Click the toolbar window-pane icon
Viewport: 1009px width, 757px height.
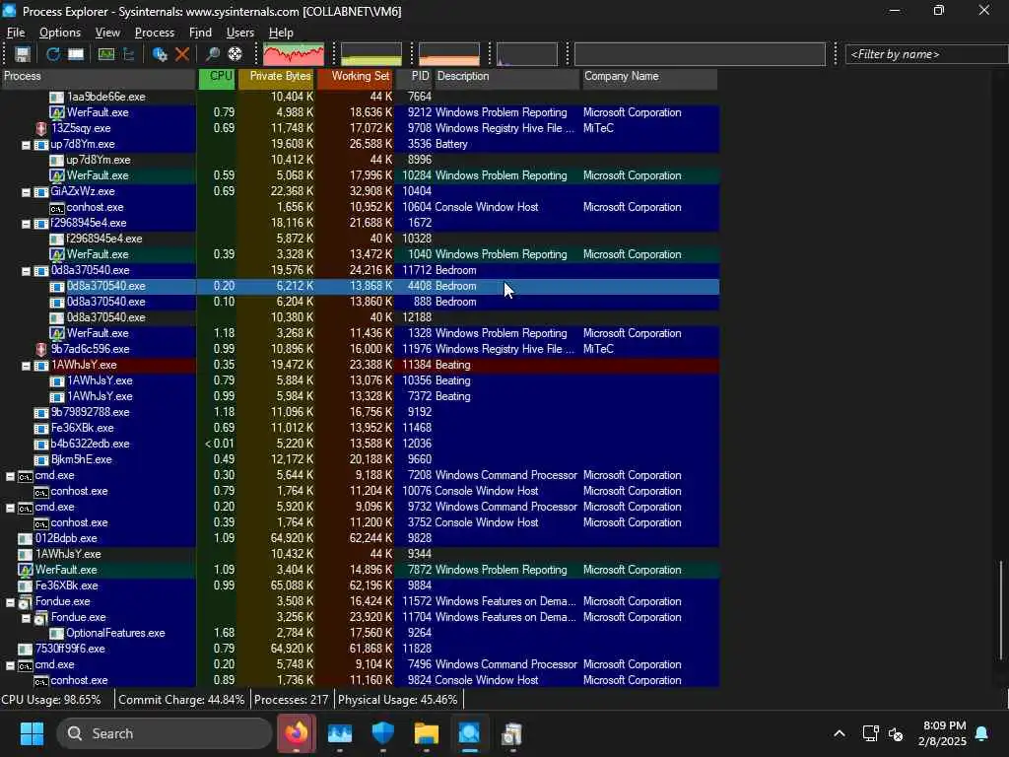click(76, 55)
